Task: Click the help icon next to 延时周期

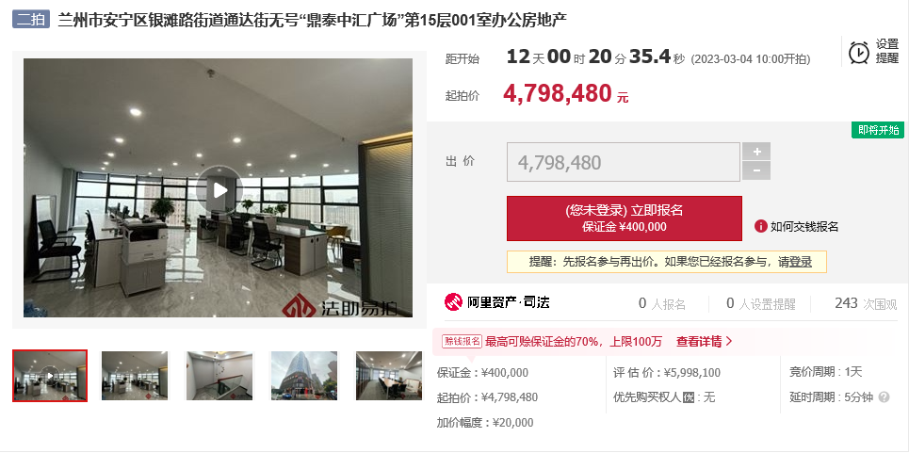Action: tap(885, 397)
